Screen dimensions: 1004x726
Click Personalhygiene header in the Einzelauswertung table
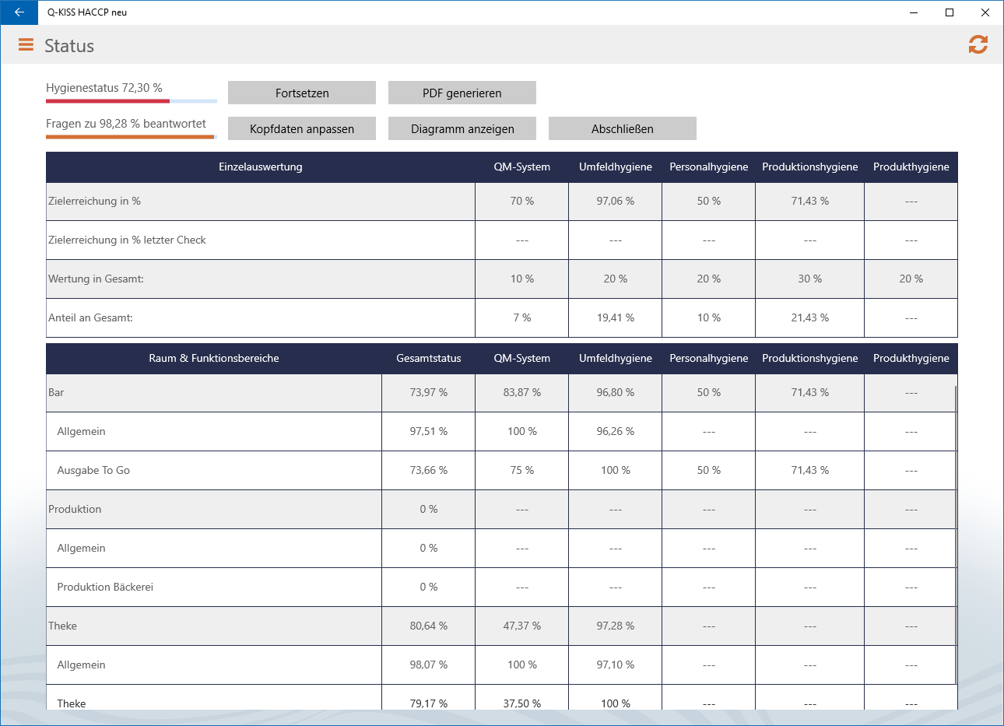709,167
